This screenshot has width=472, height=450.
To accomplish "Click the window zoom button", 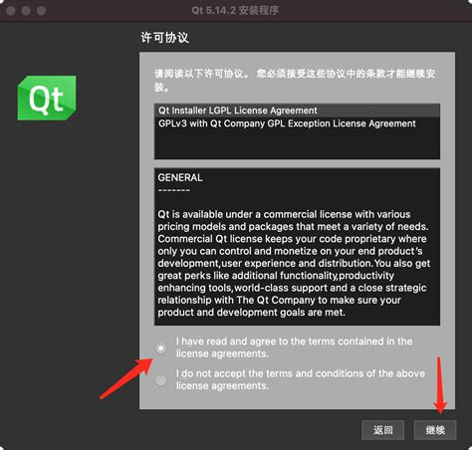I will click(x=41, y=11).
